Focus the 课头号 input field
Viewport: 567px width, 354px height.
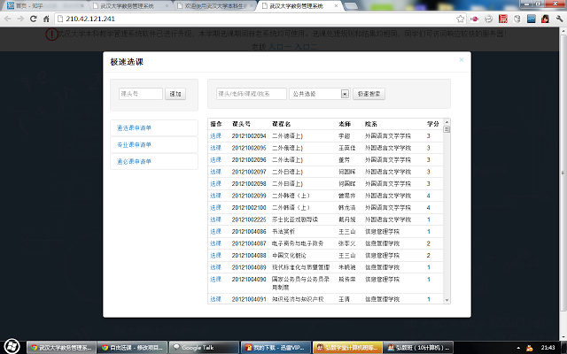tap(141, 94)
